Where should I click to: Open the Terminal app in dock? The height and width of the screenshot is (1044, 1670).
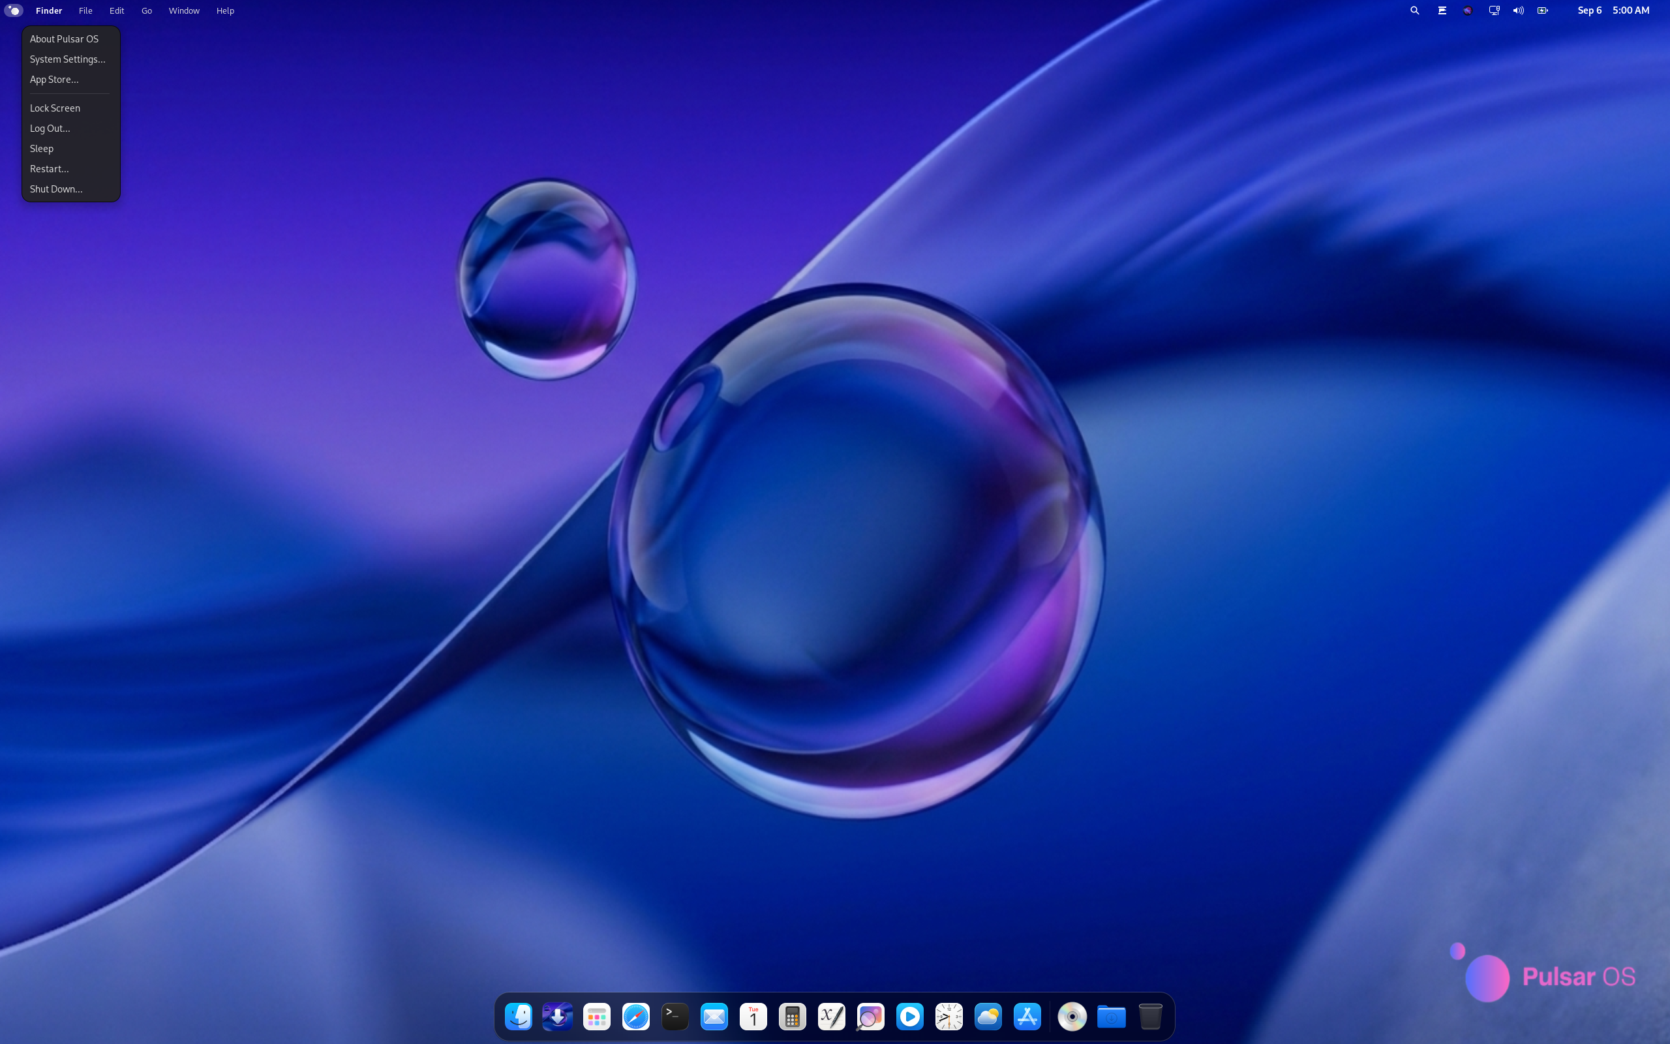point(675,1017)
